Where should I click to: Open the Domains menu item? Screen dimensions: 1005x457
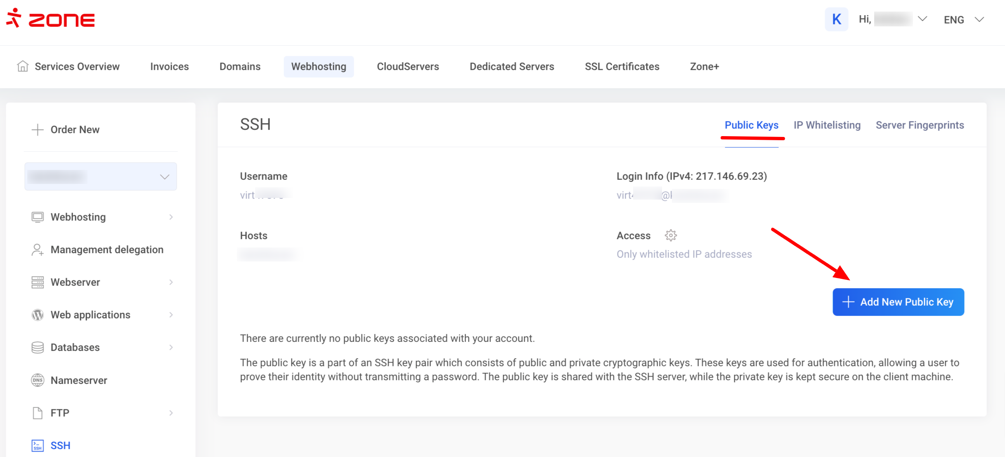tap(240, 66)
